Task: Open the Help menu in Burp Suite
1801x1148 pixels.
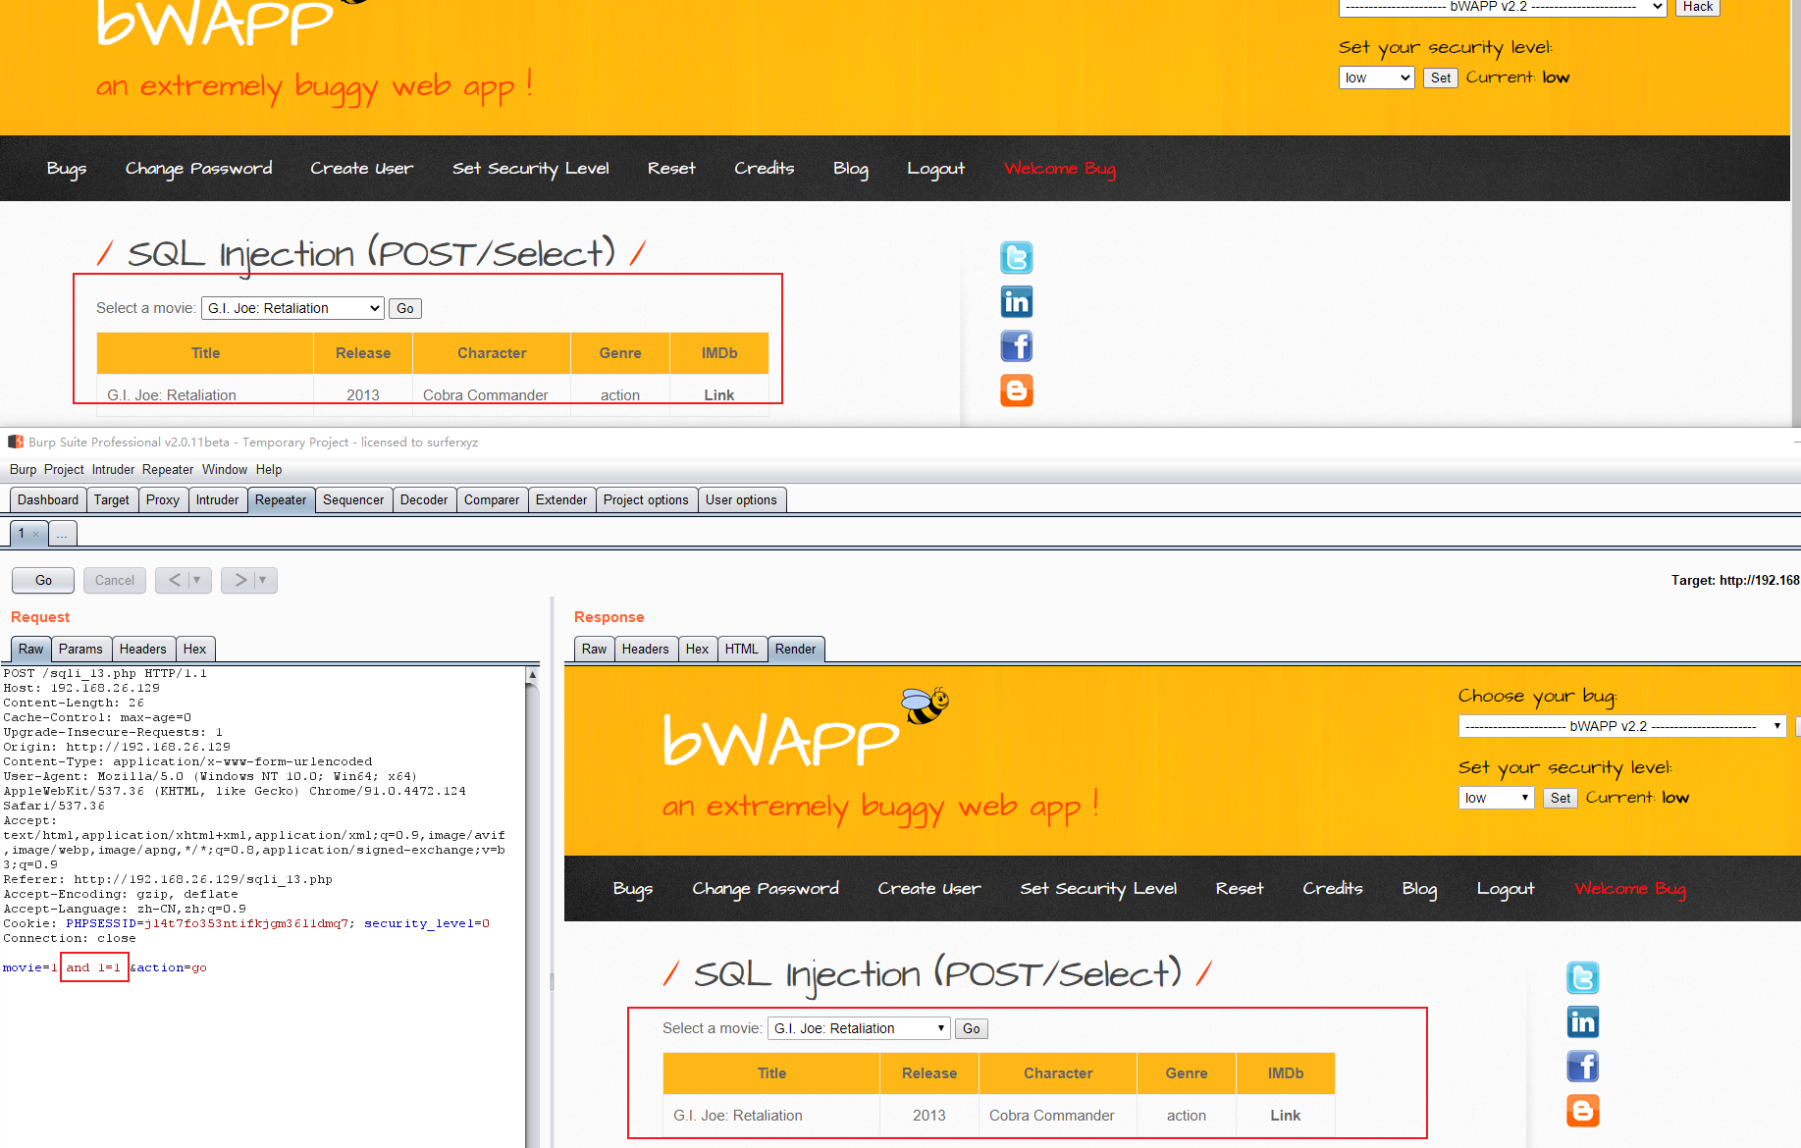Action: pos(269,469)
